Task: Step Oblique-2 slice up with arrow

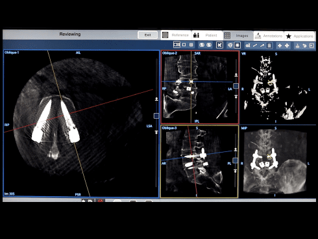Action: [x=236, y=75]
